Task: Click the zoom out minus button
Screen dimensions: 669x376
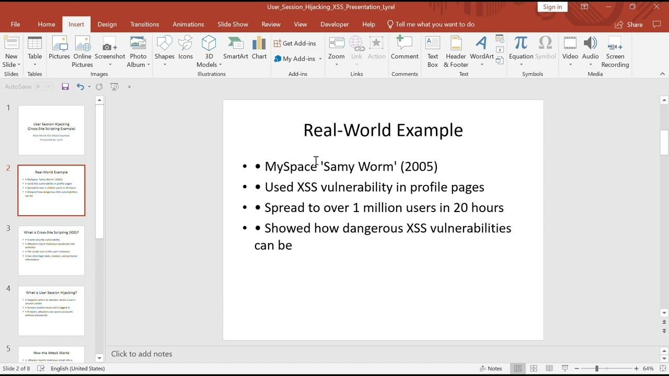Action: [x=576, y=369]
